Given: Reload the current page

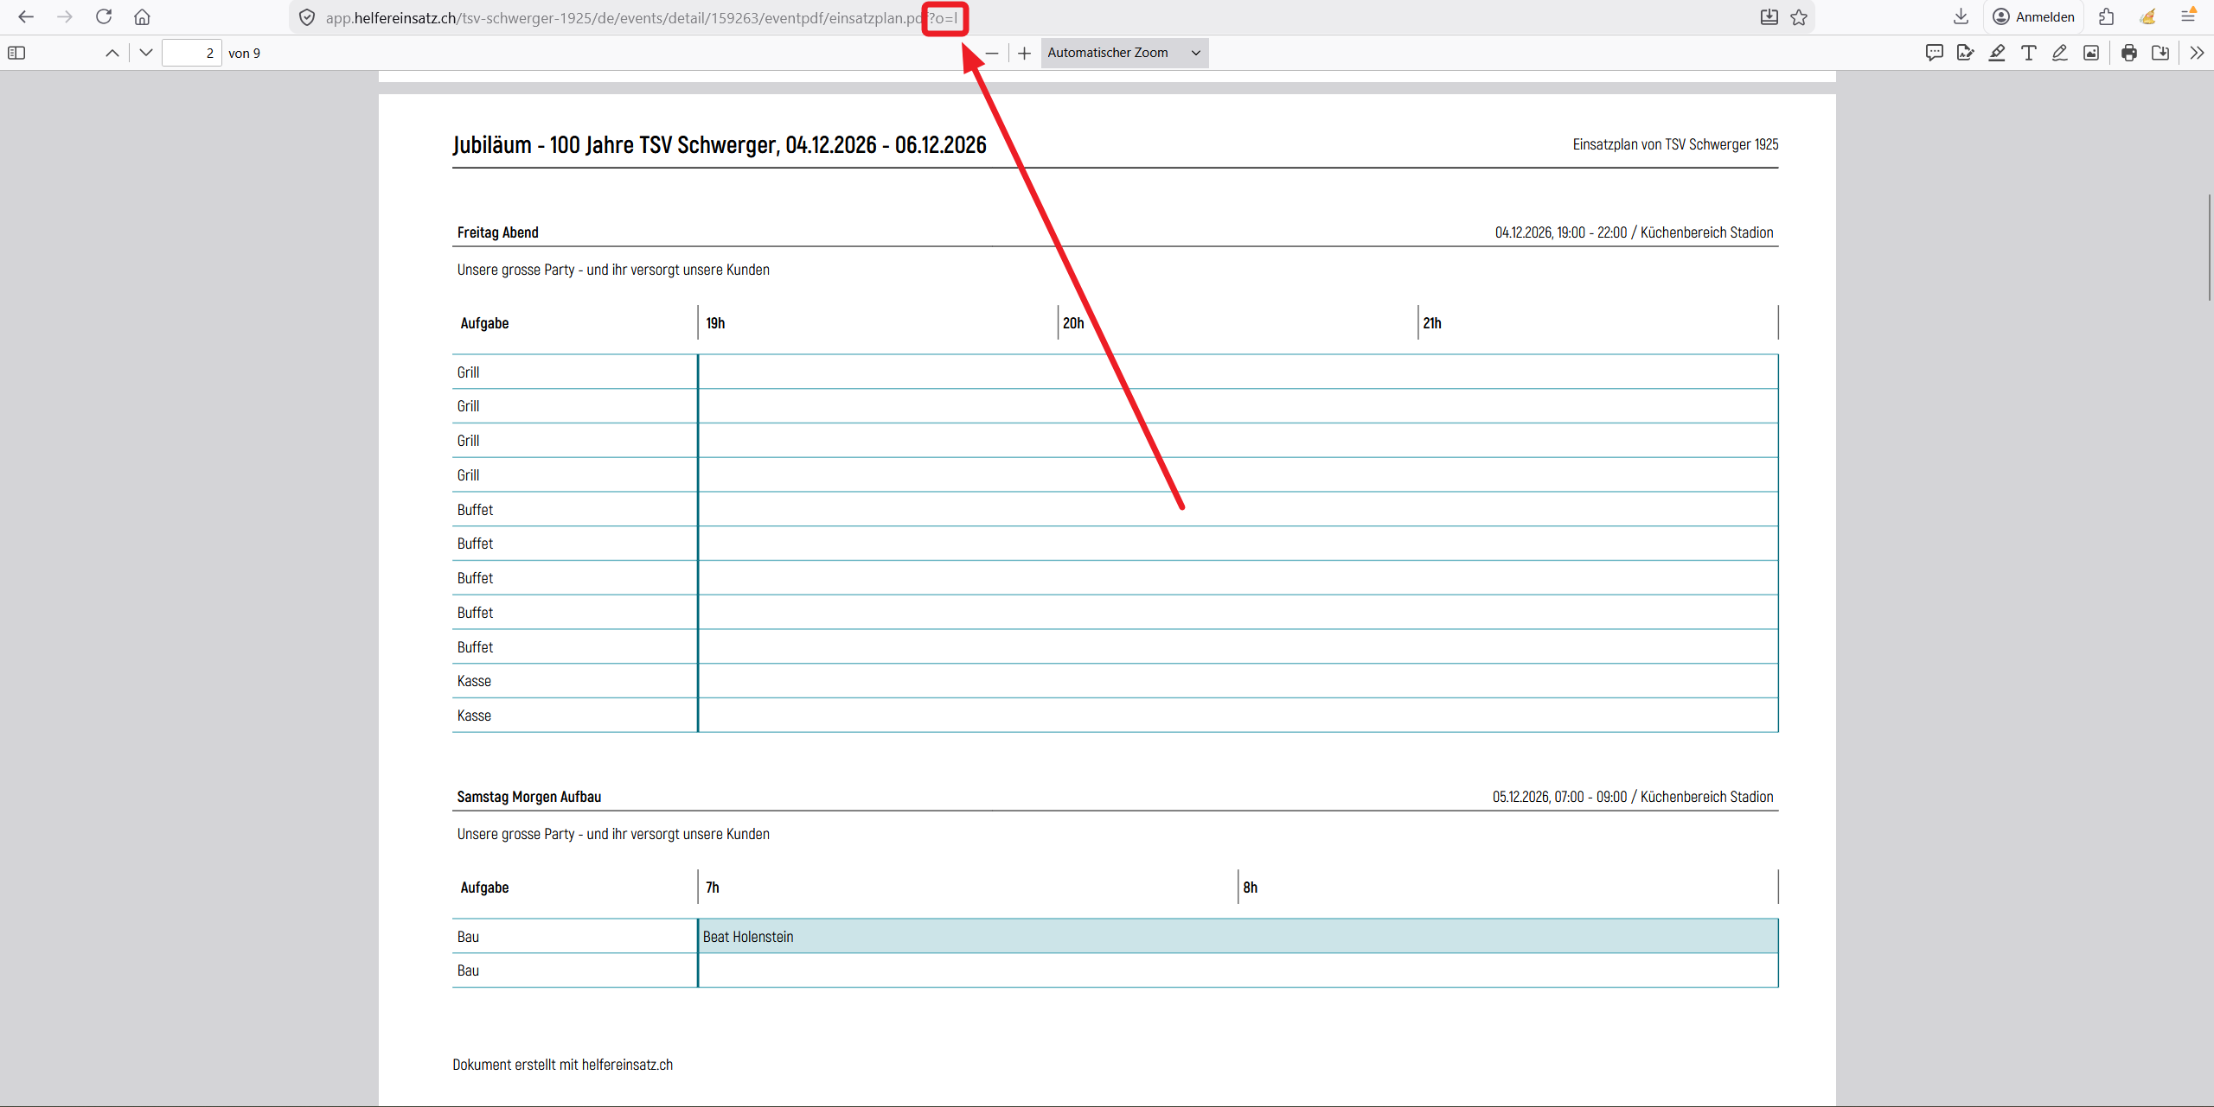Looking at the screenshot, I should coord(104,16).
